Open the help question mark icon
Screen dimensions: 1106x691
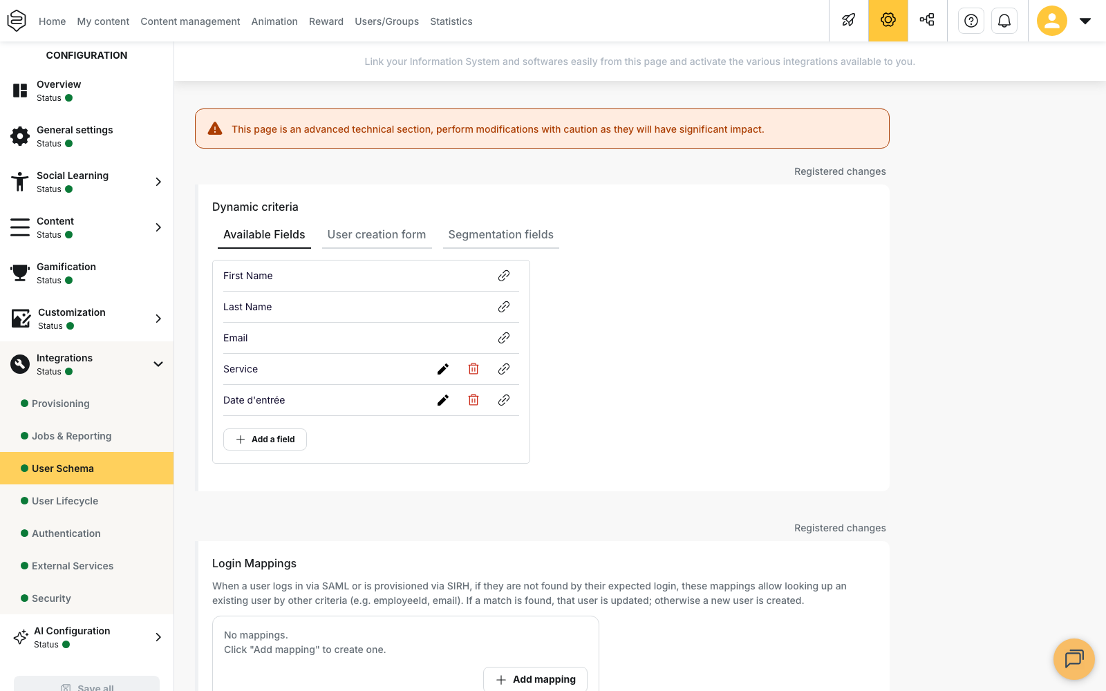tap(971, 21)
